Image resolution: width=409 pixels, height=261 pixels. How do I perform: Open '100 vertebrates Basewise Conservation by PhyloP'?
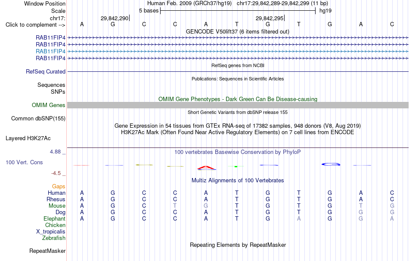(x=238, y=152)
